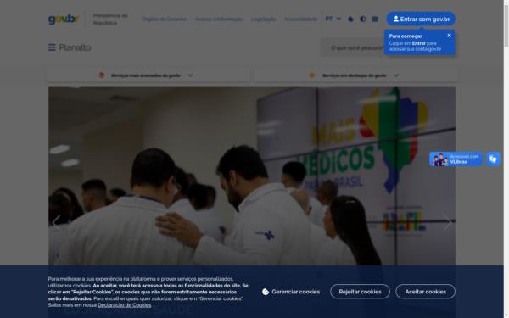The image size is (509, 318).
Task: Expand the PT language dropdown
Action: pyautogui.click(x=333, y=19)
